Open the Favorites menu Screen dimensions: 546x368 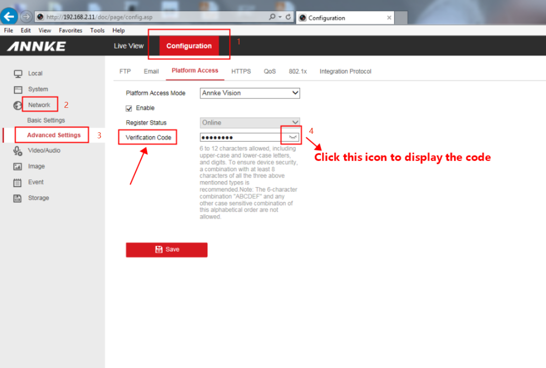click(x=70, y=30)
